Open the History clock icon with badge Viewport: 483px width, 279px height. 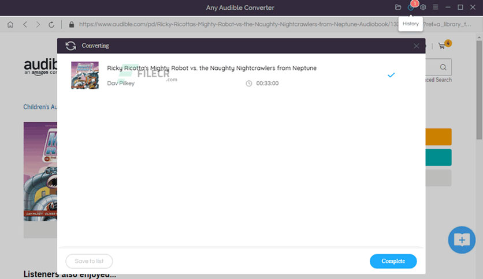(x=411, y=7)
